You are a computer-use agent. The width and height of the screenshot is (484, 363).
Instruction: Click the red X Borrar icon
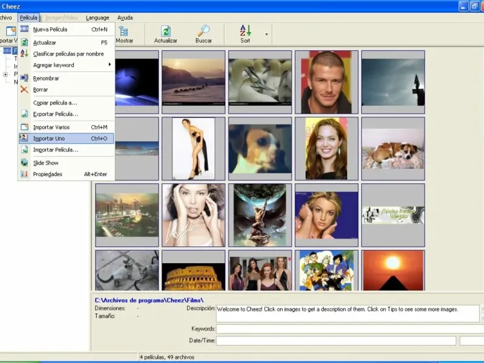(x=24, y=90)
